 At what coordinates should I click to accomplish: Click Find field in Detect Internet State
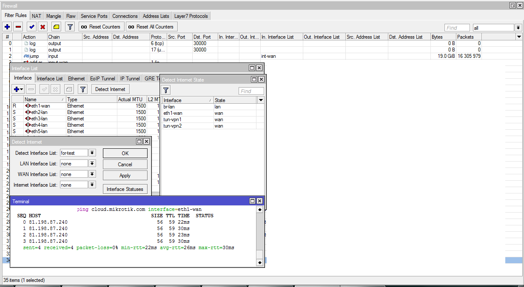[251, 91]
